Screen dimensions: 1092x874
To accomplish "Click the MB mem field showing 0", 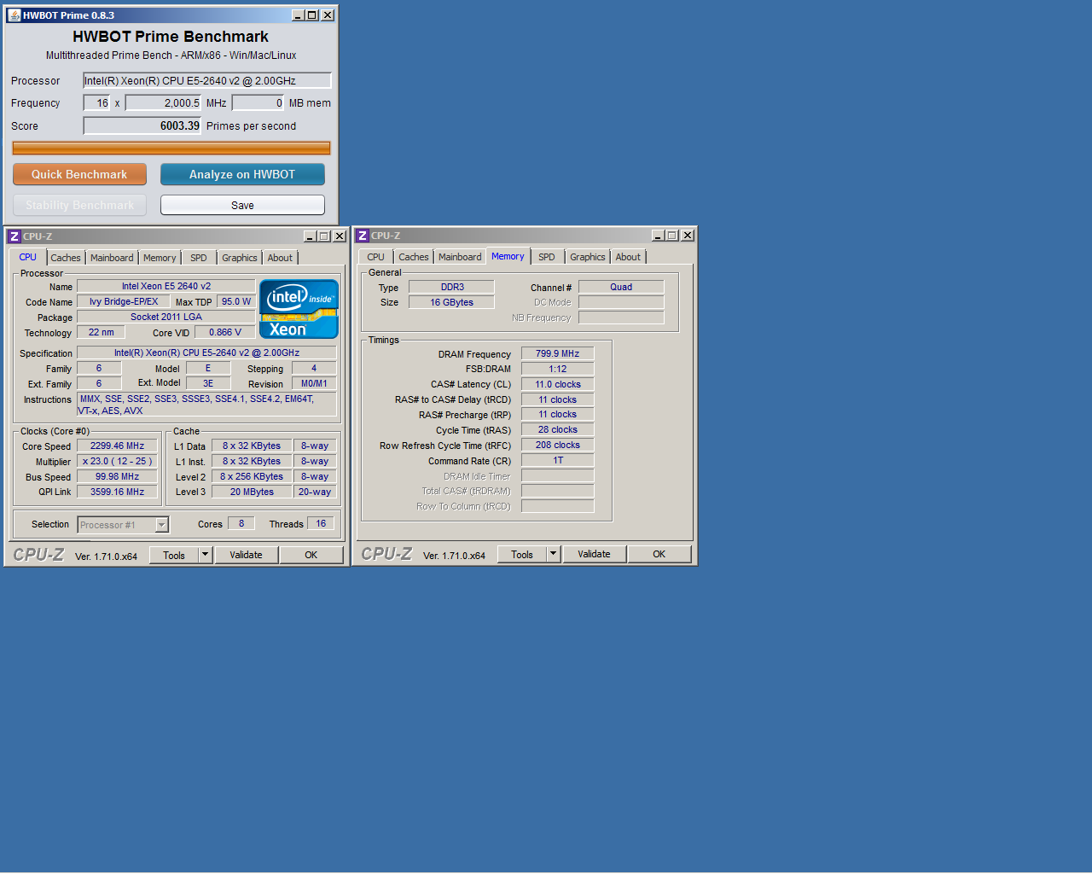I will pyautogui.click(x=258, y=102).
